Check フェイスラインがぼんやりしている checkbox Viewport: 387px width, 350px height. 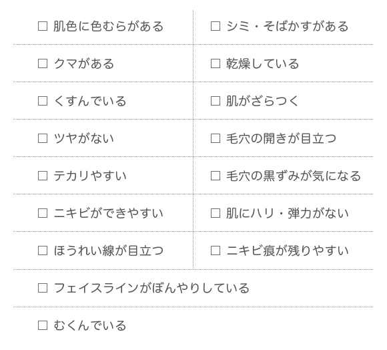[x=43, y=288]
